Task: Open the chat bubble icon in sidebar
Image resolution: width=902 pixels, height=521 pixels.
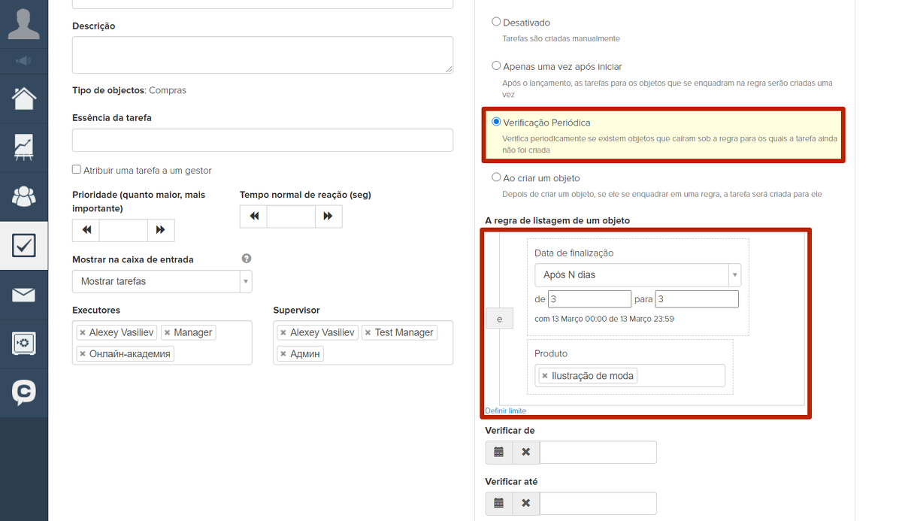Action: point(24,392)
